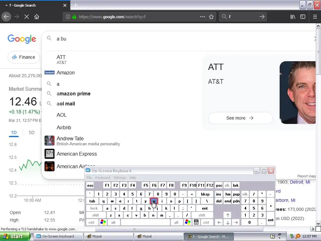Click the down arrow key
The width and height of the screenshot is (321, 241).
click(228, 222)
